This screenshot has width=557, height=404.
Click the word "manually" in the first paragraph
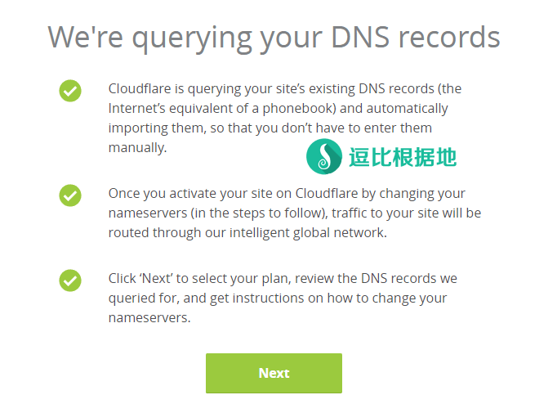pos(136,148)
